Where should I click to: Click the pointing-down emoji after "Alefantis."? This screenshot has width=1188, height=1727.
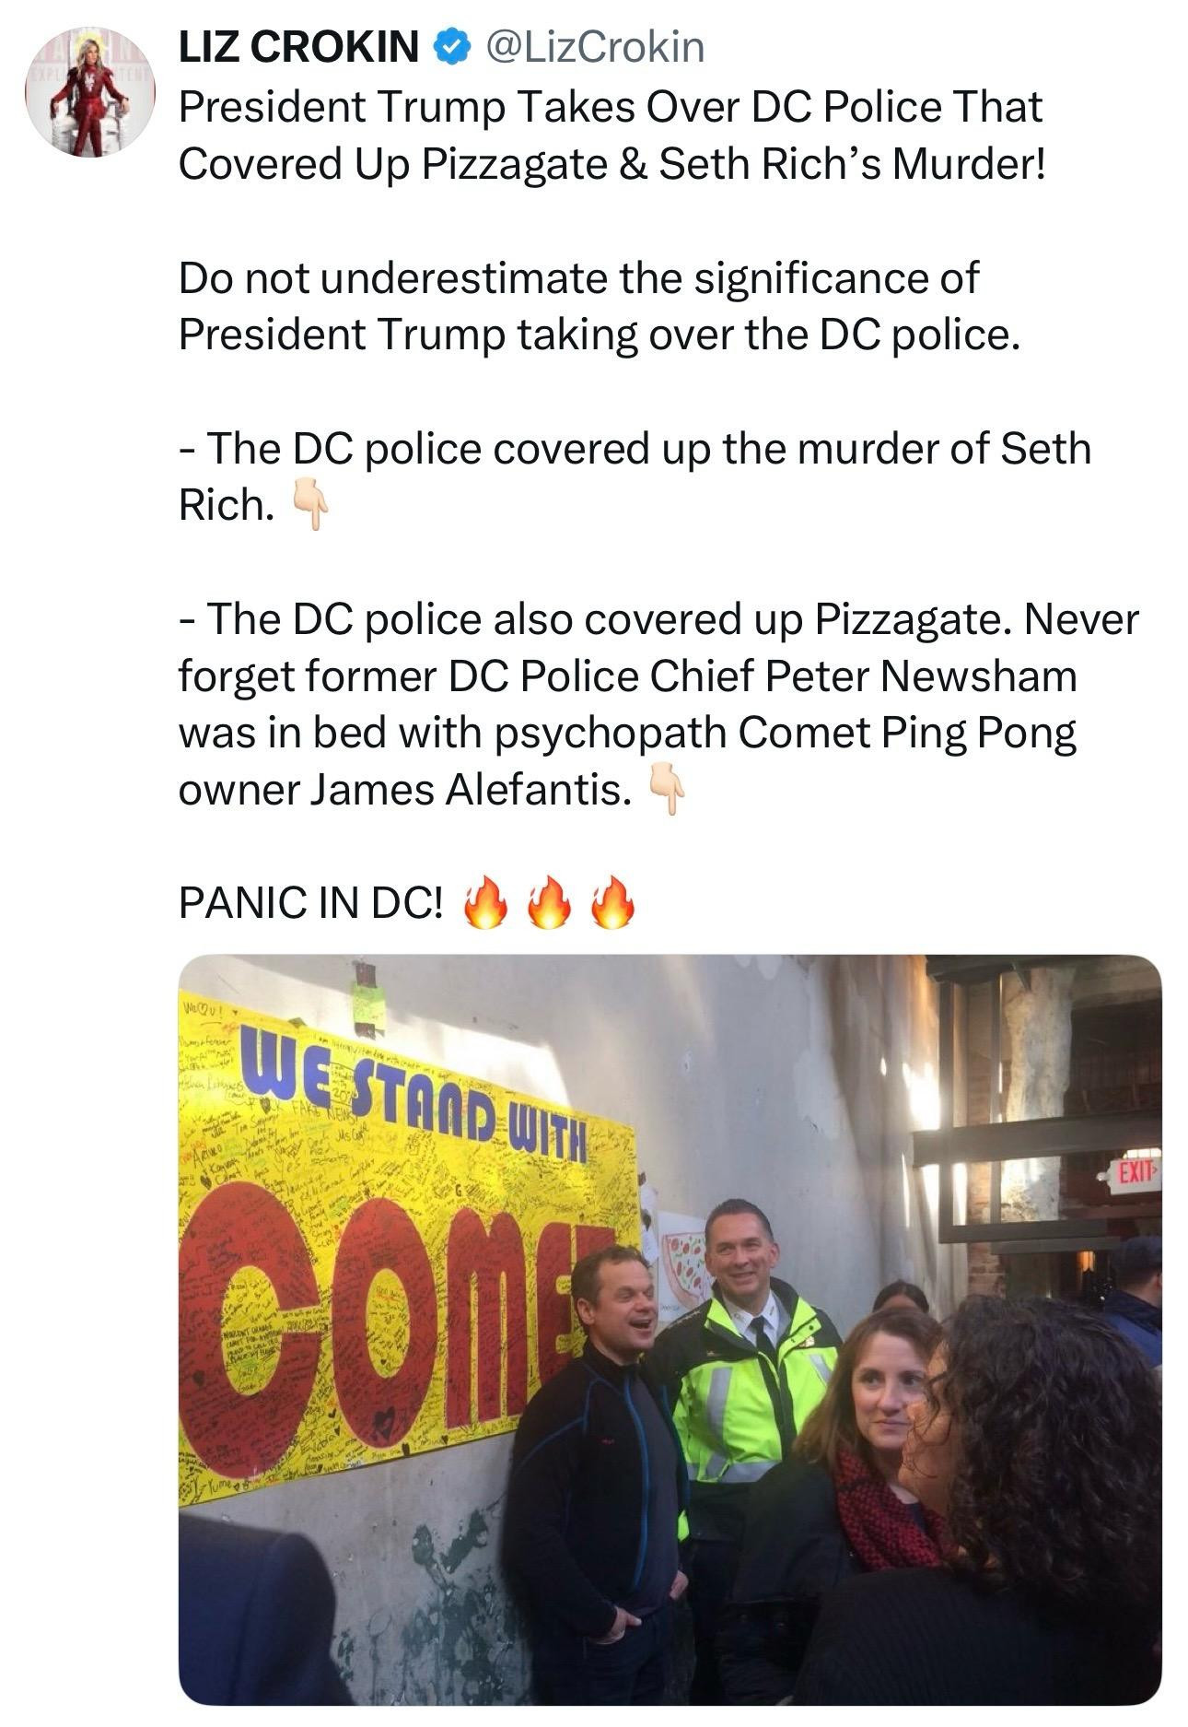(x=667, y=790)
